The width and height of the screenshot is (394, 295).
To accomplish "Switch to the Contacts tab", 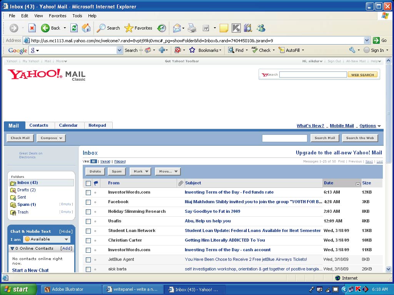I will tap(39, 125).
